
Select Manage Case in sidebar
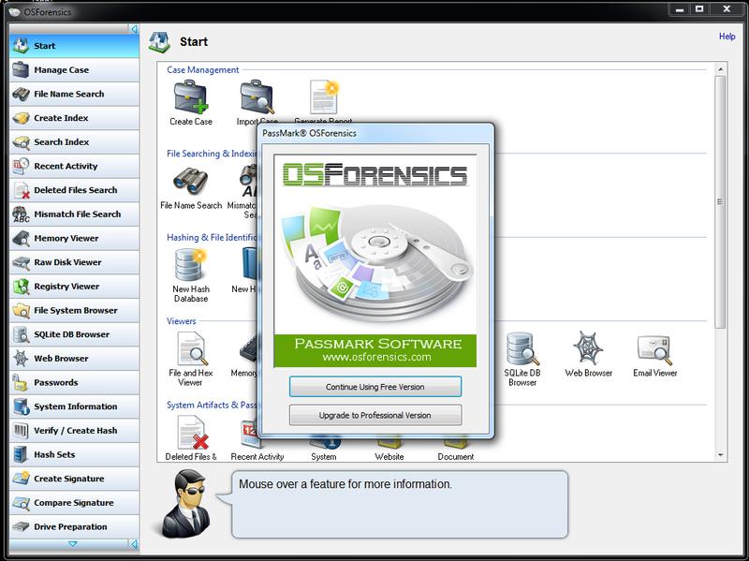tap(75, 69)
